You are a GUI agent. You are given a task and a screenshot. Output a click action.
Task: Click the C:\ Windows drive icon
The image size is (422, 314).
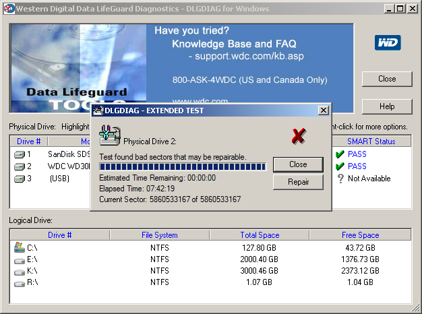[x=20, y=247]
